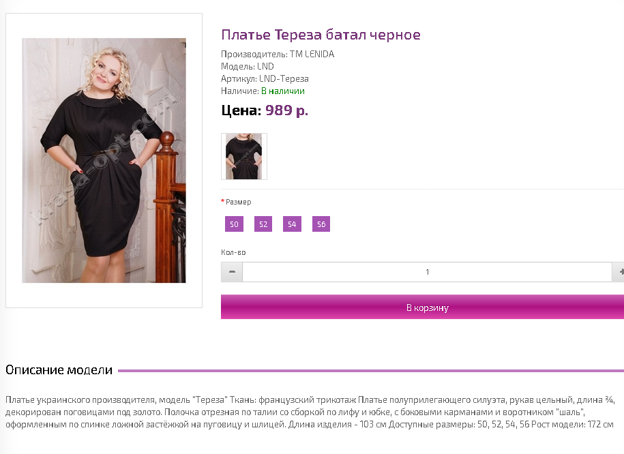Click the Размер required label
Image resolution: width=624 pixels, height=454 pixels.
coord(237,202)
